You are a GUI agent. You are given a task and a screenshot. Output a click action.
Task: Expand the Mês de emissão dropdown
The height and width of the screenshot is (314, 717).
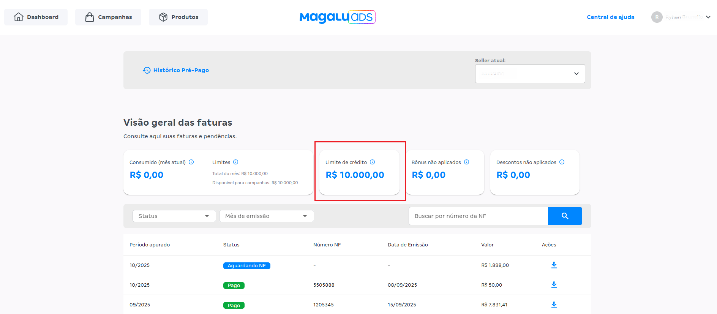[x=266, y=216]
